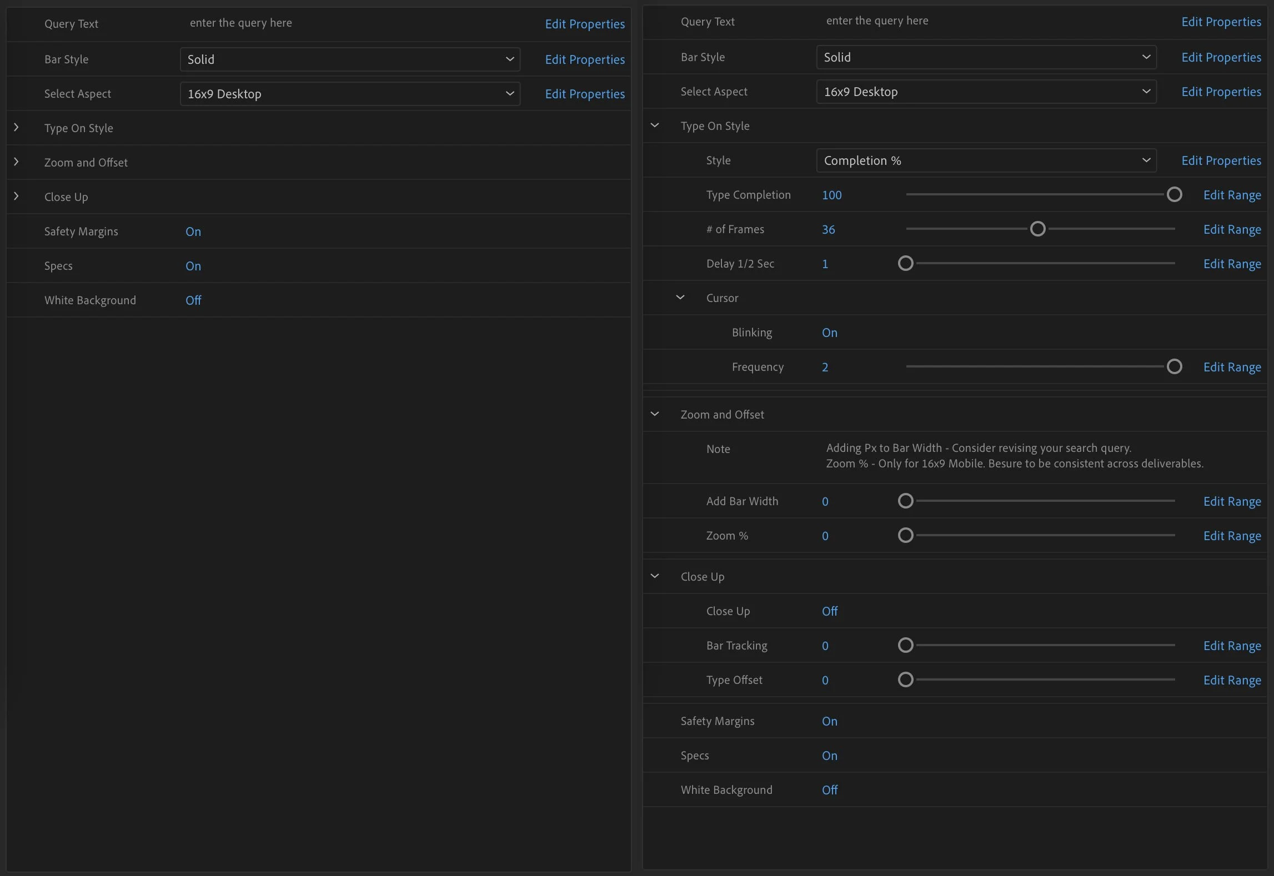The image size is (1274, 876).
Task: Open the right Select Aspect dropdown
Action: pos(986,92)
